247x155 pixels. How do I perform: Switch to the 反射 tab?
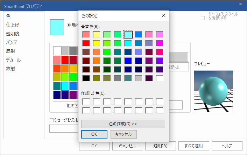pos(10,51)
